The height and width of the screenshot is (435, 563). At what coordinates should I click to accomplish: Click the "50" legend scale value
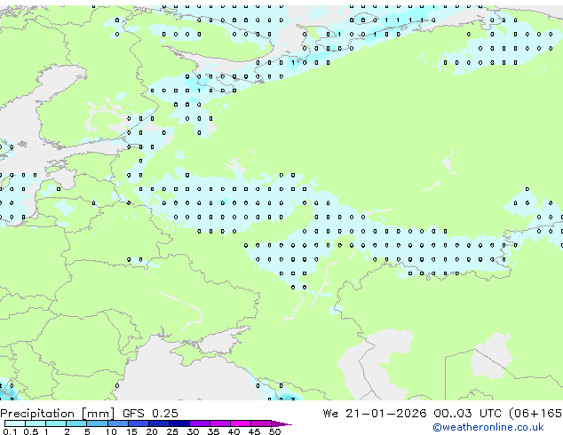click(x=274, y=431)
